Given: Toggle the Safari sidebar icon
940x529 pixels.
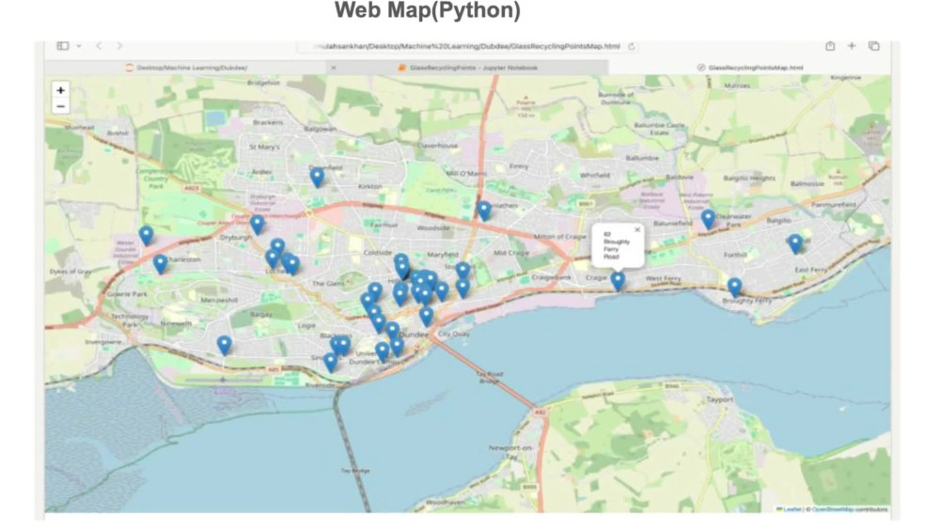Looking at the screenshot, I should click(x=62, y=45).
